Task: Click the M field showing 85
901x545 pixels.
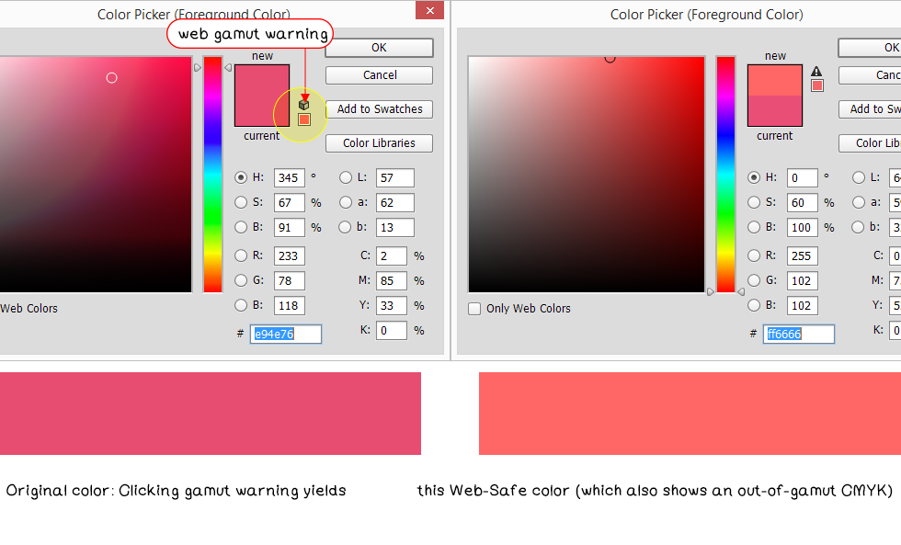Action: click(392, 281)
